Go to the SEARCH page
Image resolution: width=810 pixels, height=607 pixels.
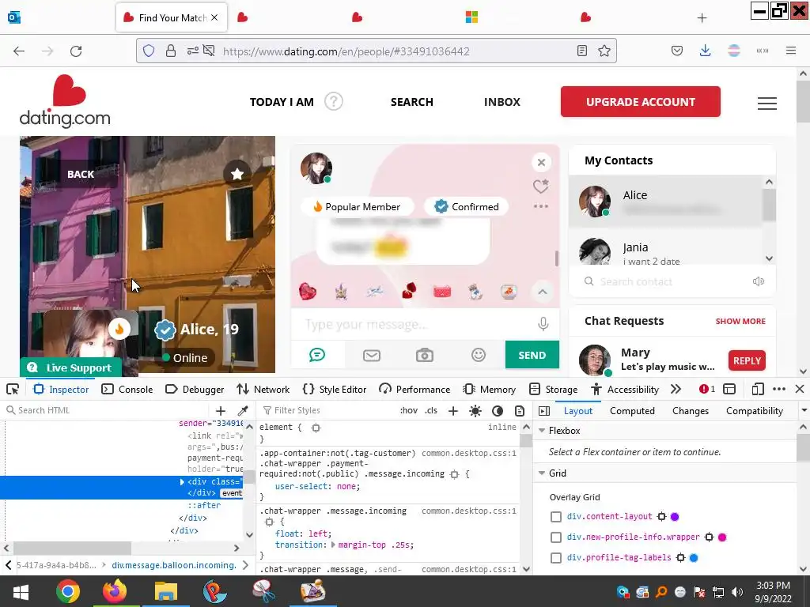click(x=411, y=102)
